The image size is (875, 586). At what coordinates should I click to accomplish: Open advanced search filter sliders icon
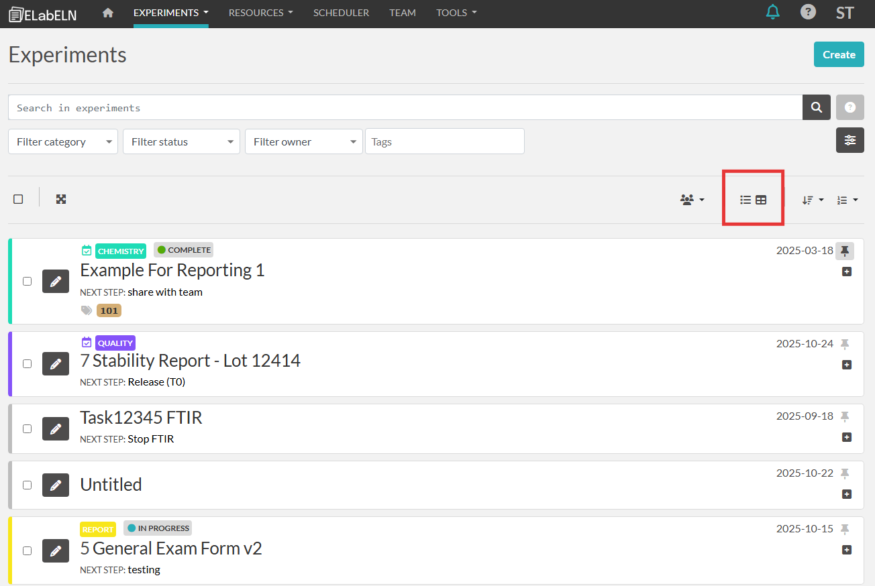point(850,140)
